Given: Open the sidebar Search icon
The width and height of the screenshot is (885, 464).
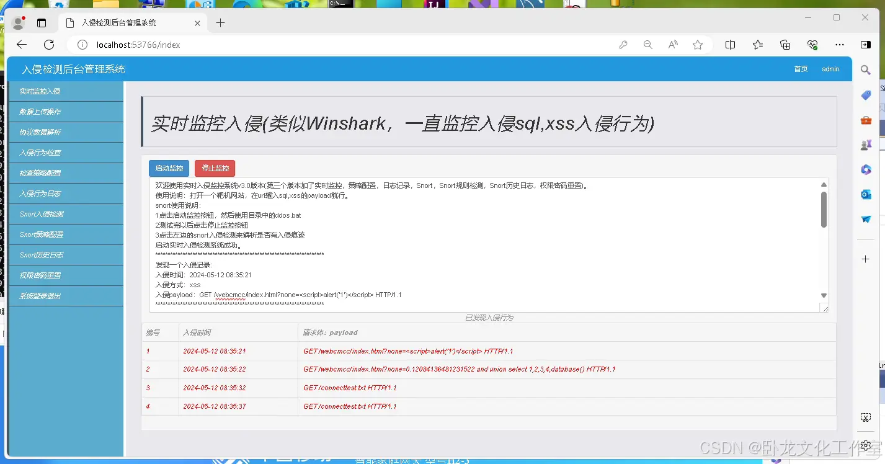Looking at the screenshot, I should tap(866, 71).
